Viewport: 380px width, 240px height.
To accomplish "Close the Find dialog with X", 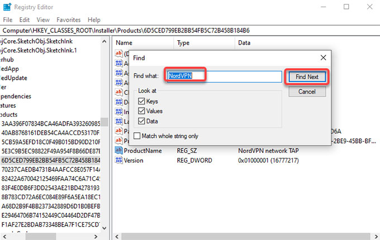I will pyautogui.click(x=323, y=57).
